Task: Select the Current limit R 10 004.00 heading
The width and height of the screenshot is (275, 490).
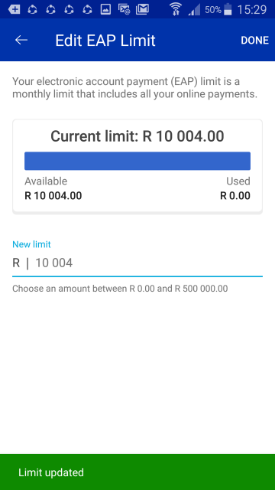Action: (x=137, y=136)
